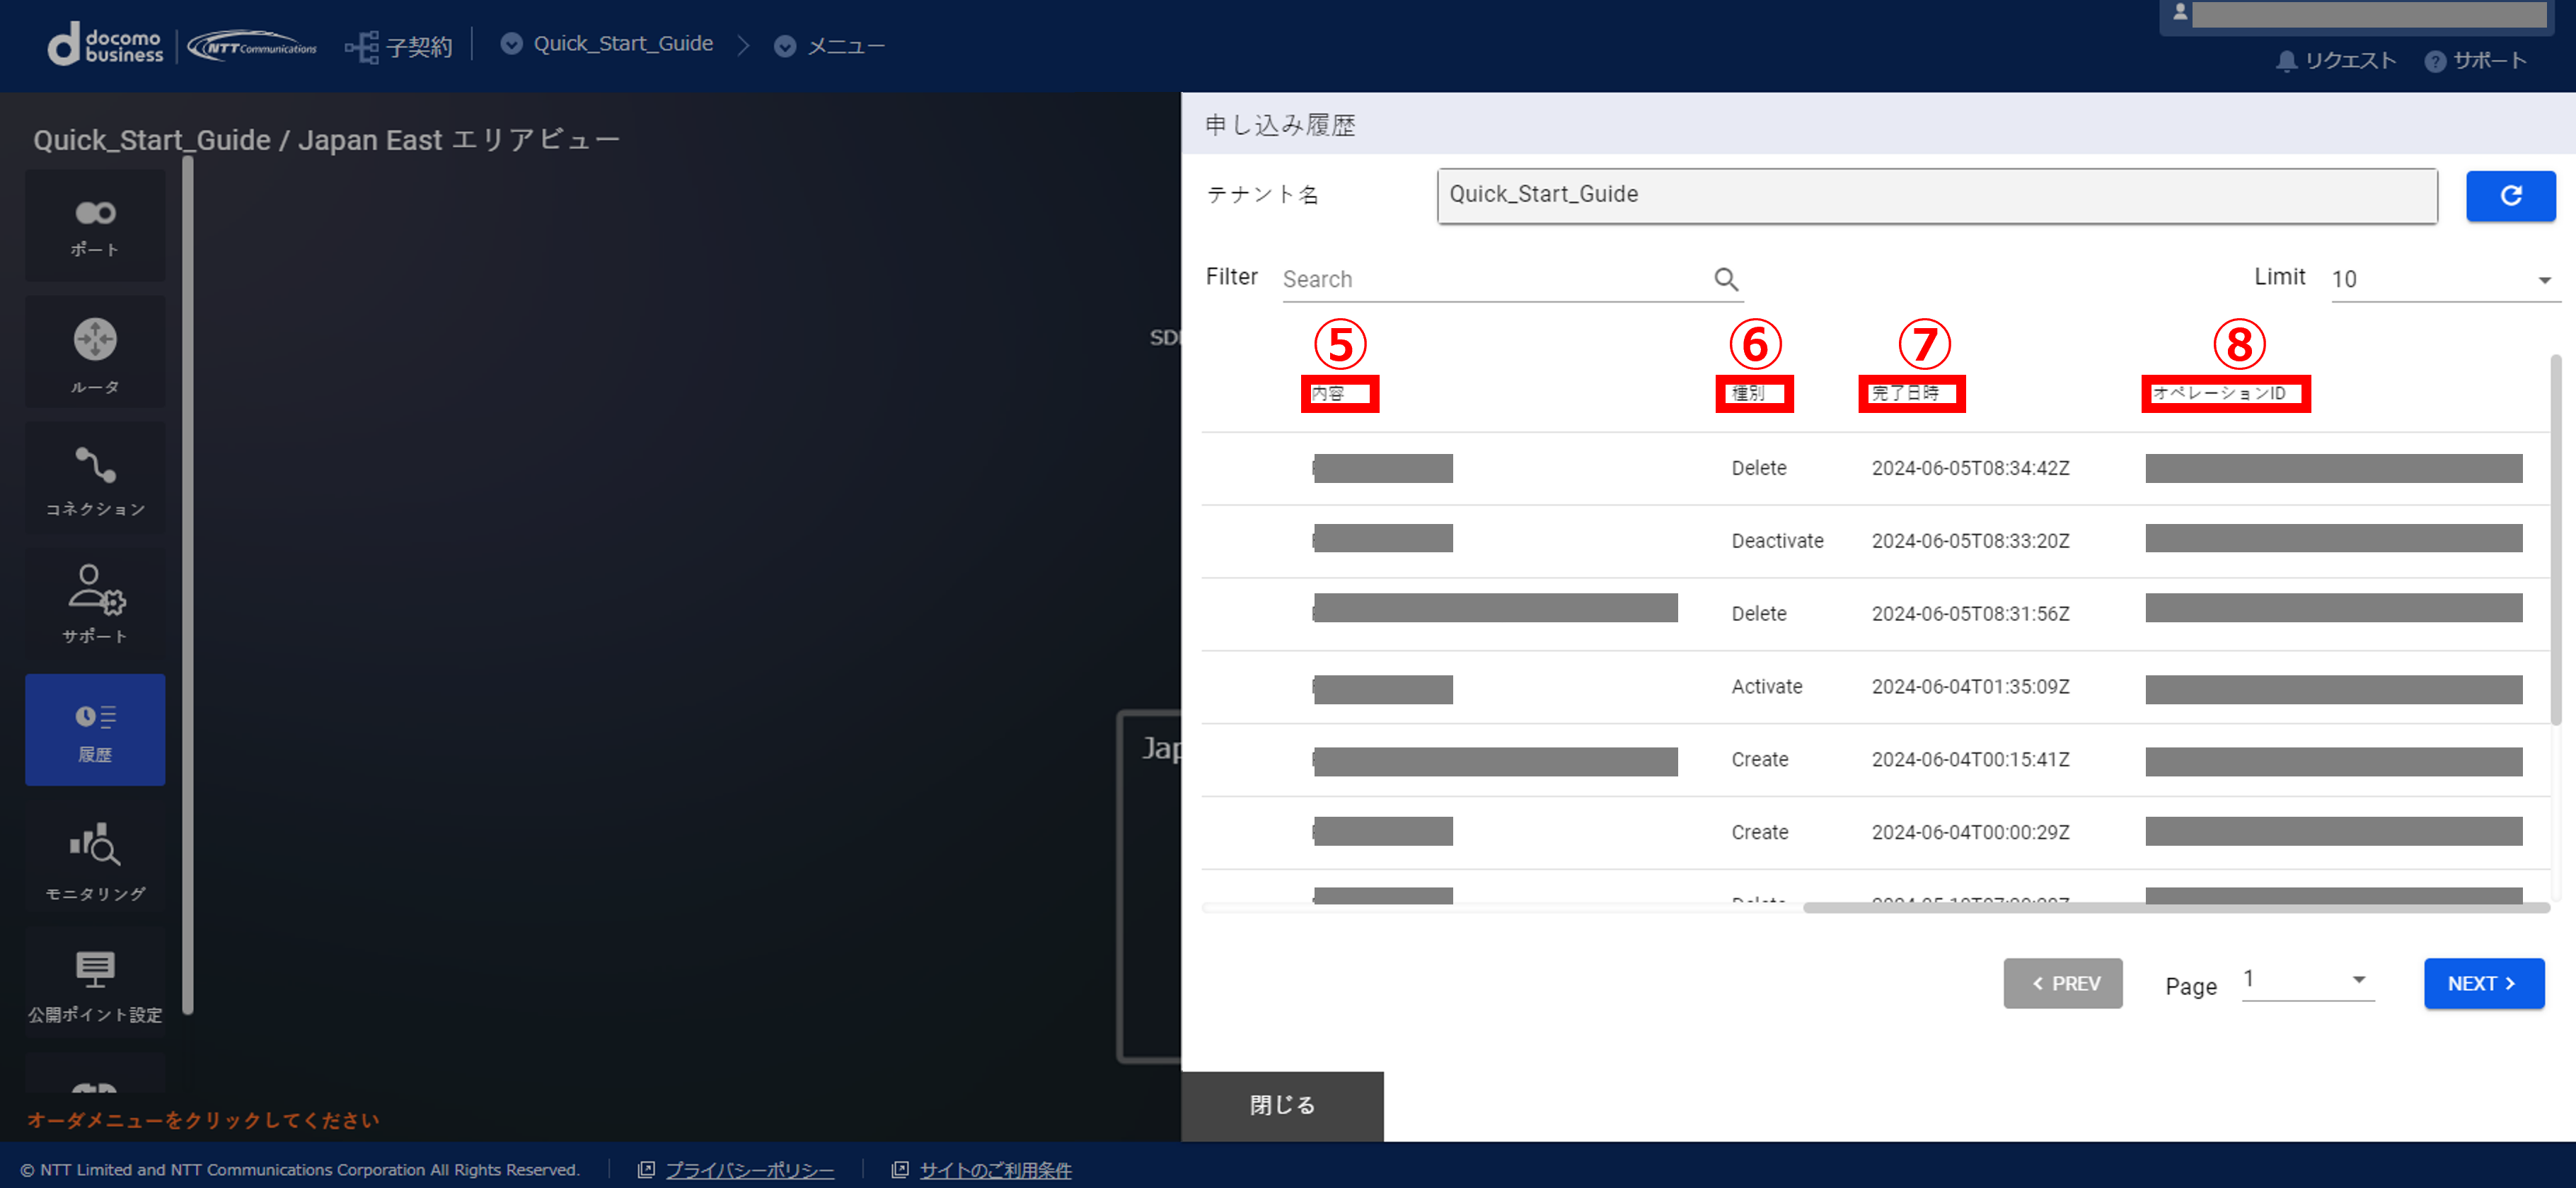2576x1188 pixels.
Task: Click the Create row at 2024-06-04T00:00:29Z
Action: click(x=1875, y=833)
